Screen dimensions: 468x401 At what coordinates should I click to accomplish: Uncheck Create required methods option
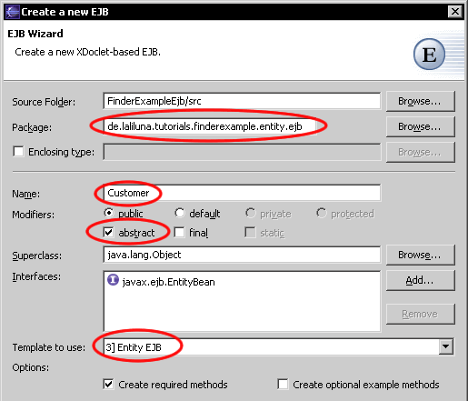click(108, 385)
